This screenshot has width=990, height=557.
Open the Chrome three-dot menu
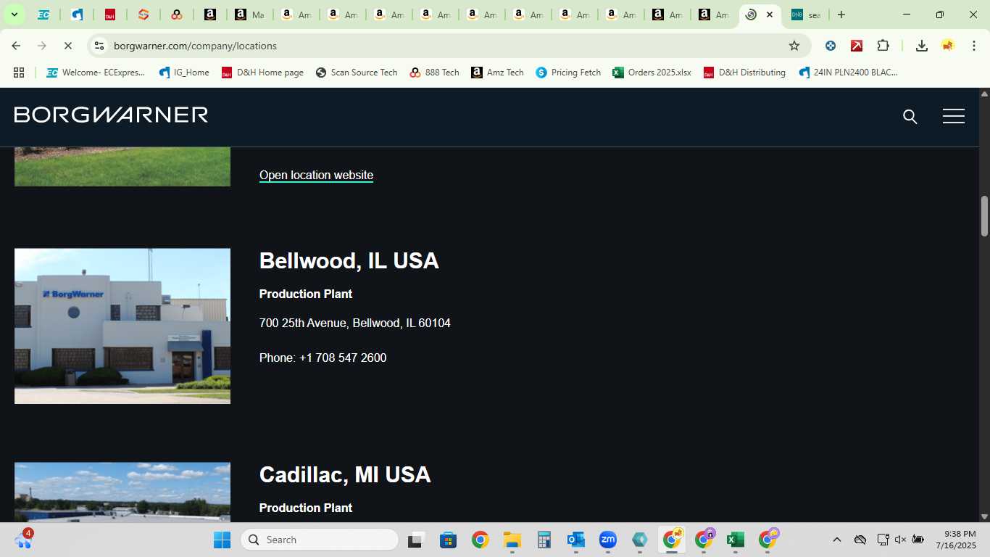click(x=973, y=46)
